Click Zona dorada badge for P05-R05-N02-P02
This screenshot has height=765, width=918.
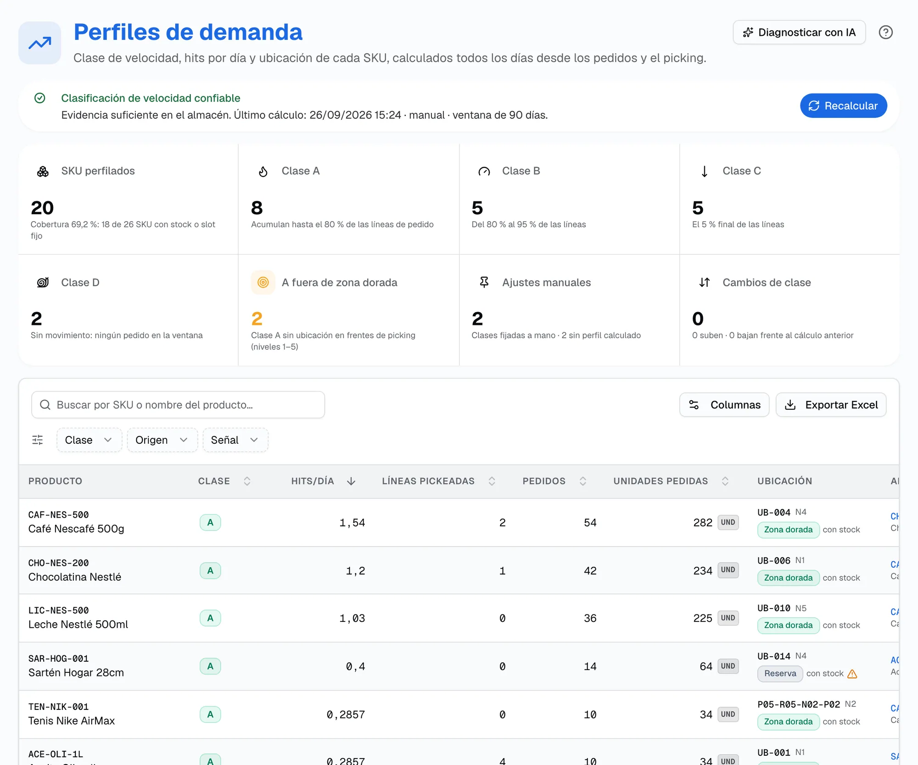(788, 722)
